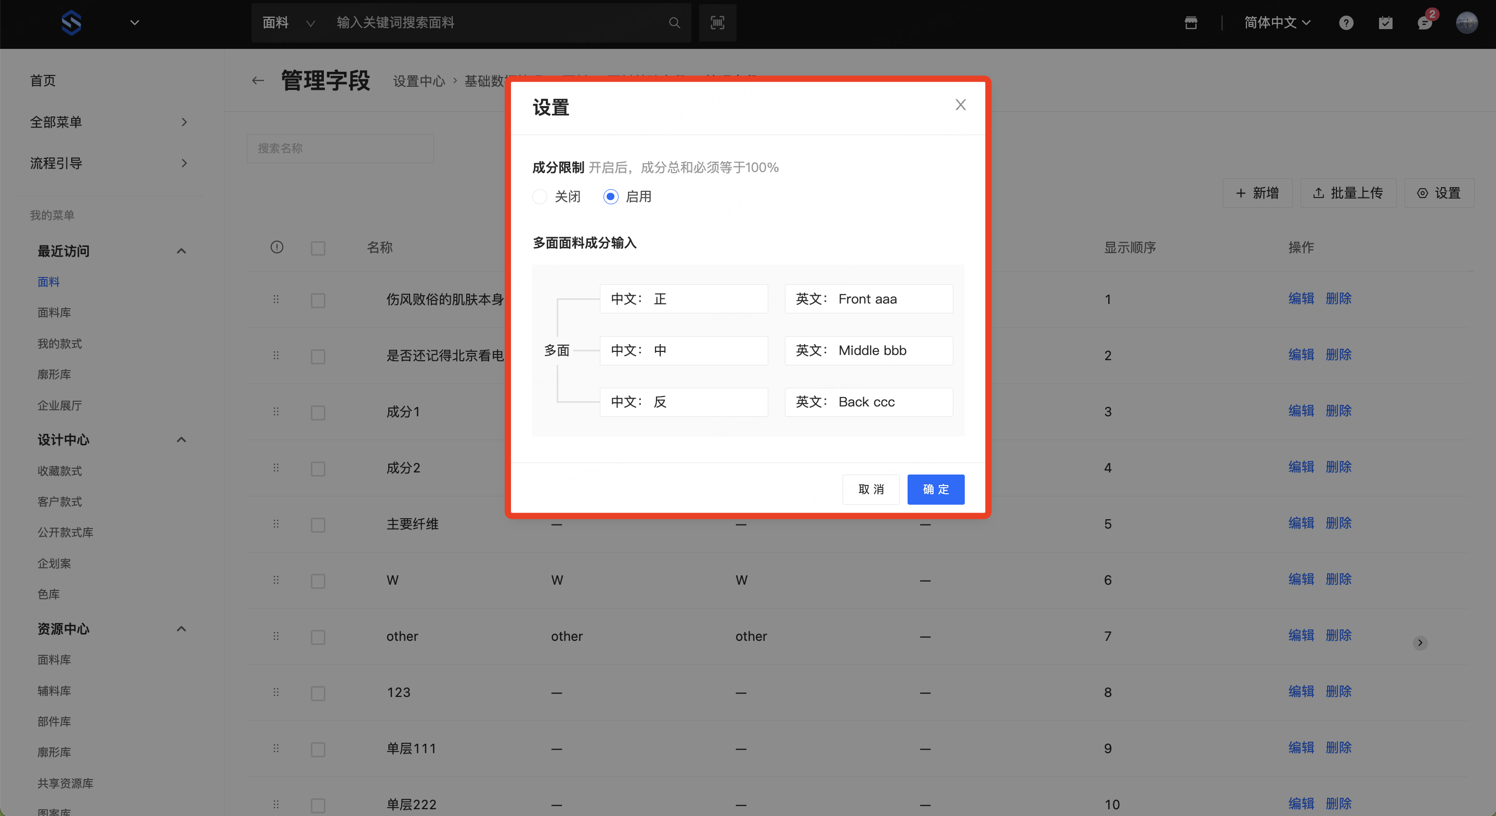
Task: Open the 面料 search category dropdown
Action: click(288, 23)
